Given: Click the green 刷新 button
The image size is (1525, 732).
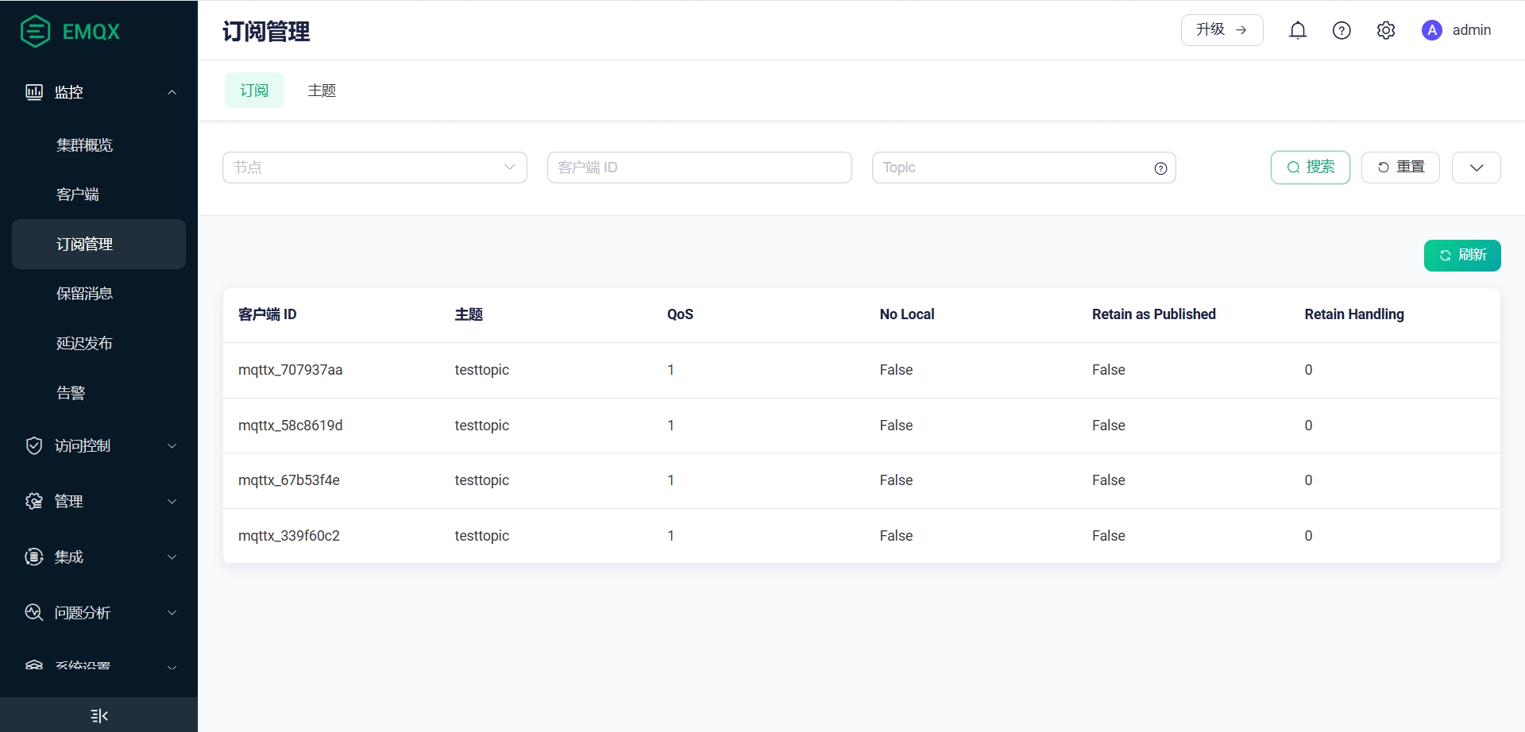Looking at the screenshot, I should [x=1461, y=256].
